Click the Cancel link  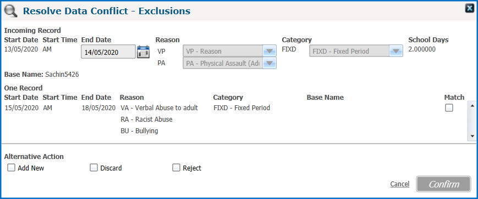pos(400,184)
